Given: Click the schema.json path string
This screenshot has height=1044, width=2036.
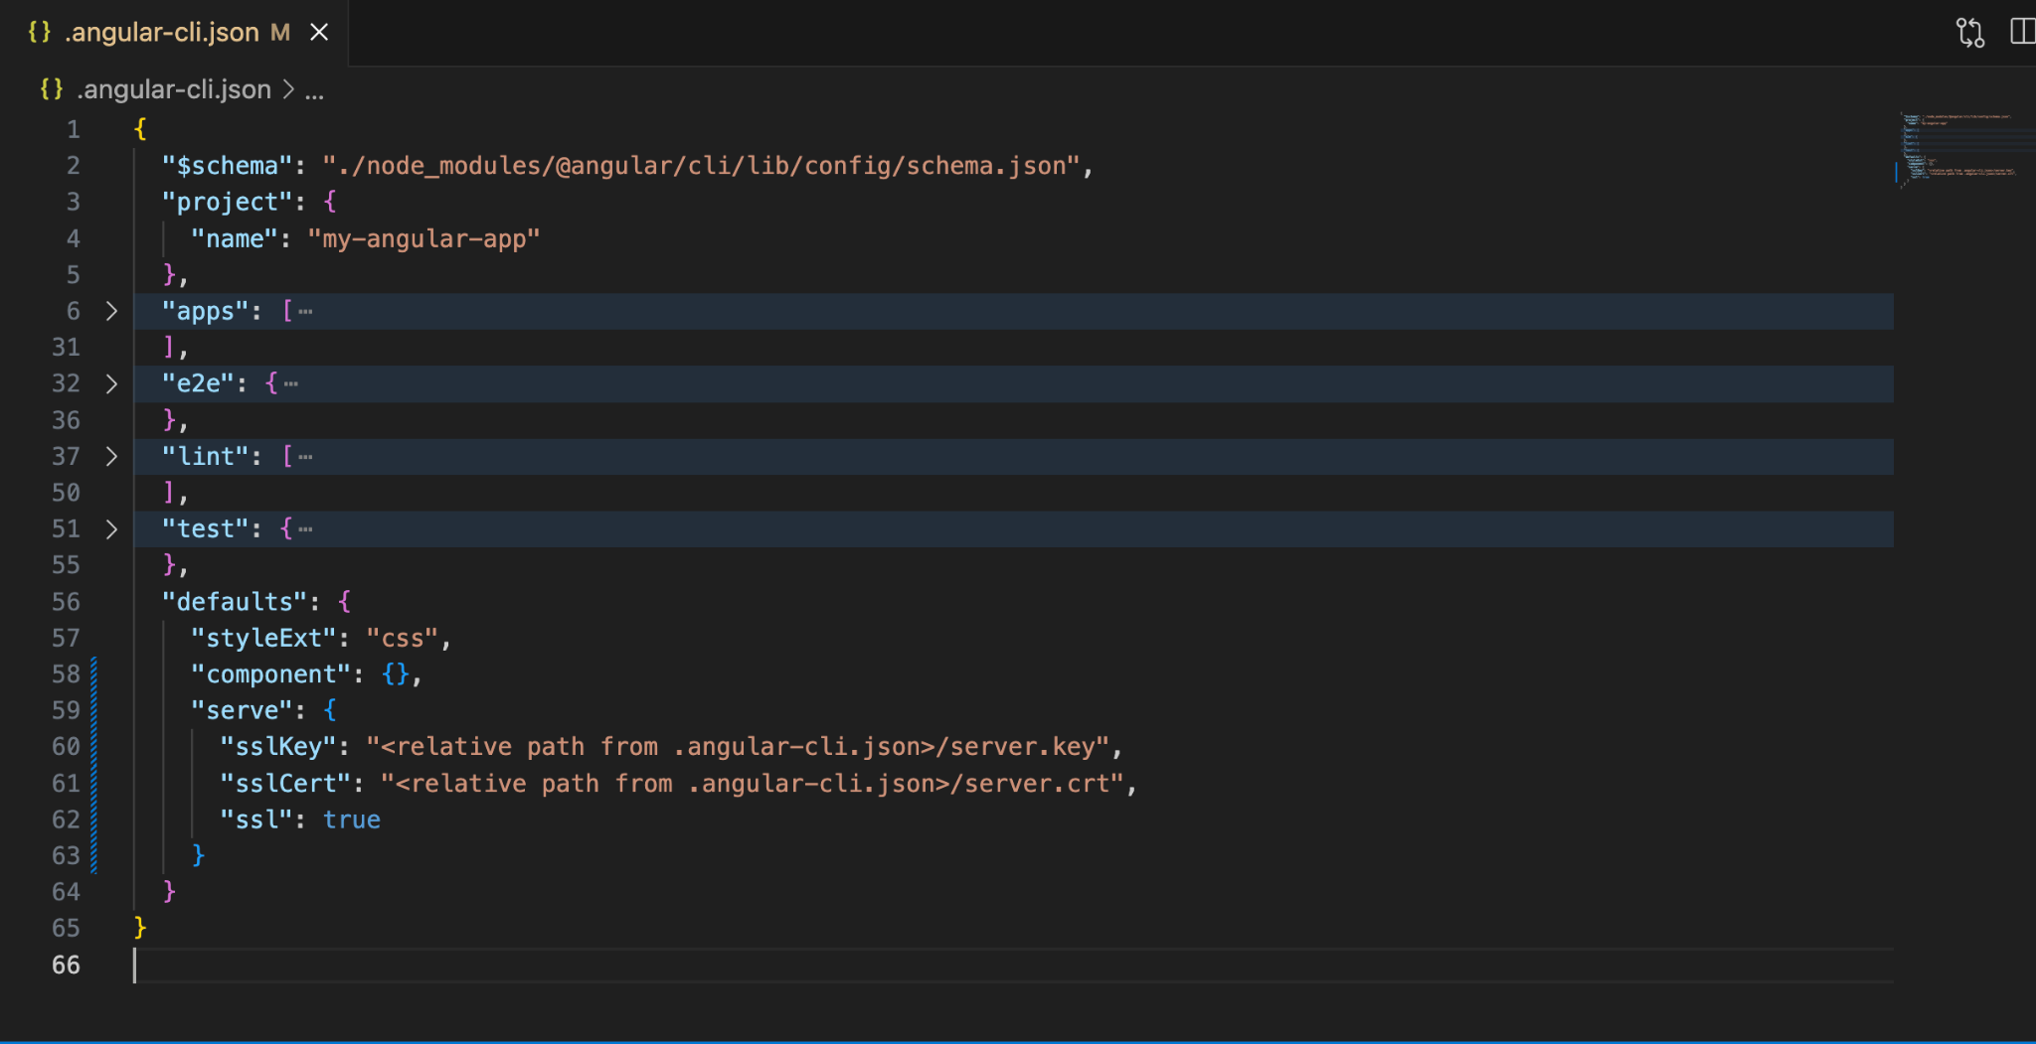Looking at the screenshot, I should [701, 166].
